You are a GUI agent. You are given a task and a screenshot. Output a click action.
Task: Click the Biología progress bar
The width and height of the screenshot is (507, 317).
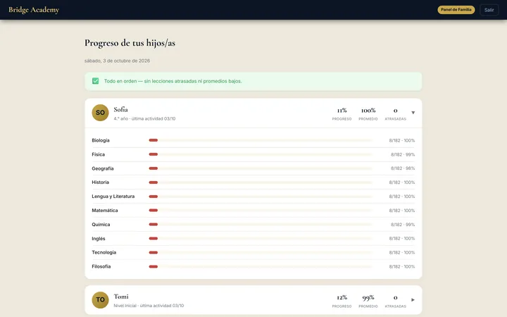261,140
